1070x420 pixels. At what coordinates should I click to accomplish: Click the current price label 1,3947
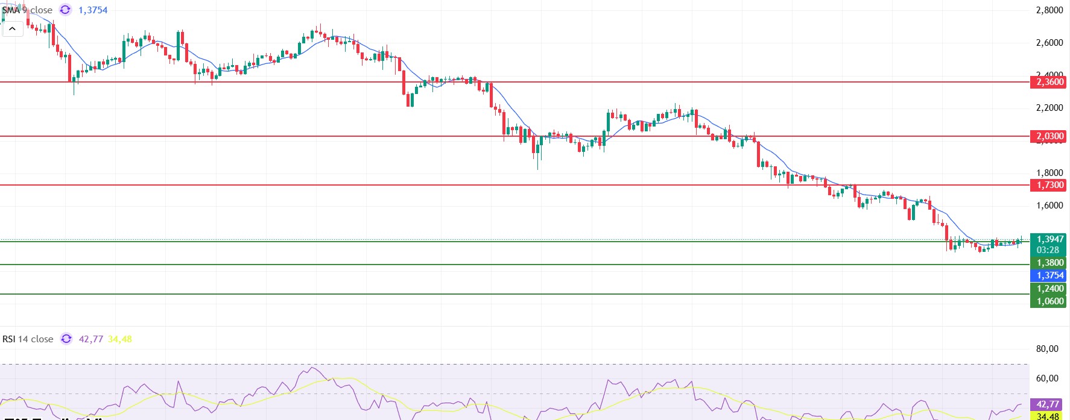pos(1049,239)
